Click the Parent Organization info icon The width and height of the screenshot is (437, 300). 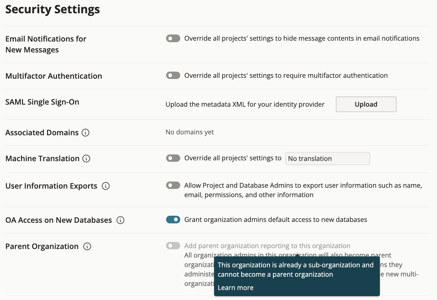[87, 246]
